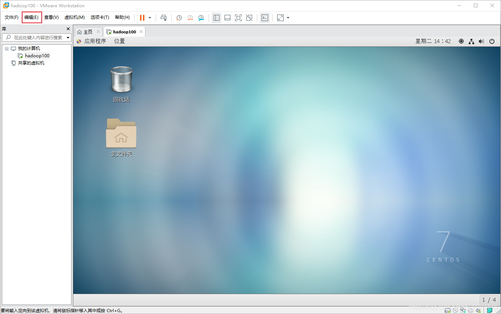Take a snapshot of this virtual machine
The image size is (501, 314).
pos(179,18)
